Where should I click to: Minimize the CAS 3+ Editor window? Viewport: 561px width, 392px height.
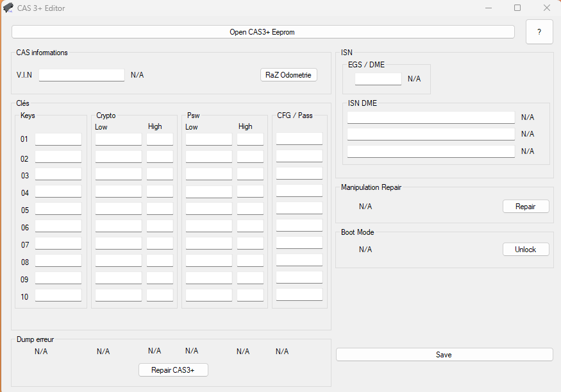point(489,8)
